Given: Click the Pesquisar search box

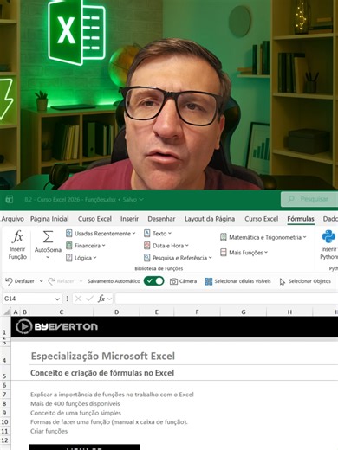Looking at the screenshot, I should click(309, 199).
